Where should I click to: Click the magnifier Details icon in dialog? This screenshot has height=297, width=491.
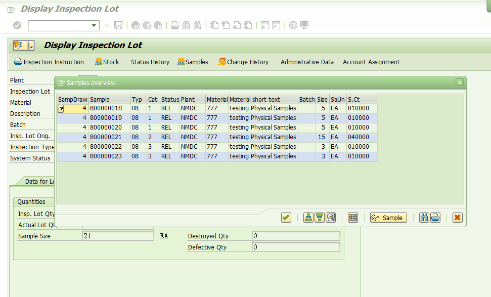tap(331, 218)
